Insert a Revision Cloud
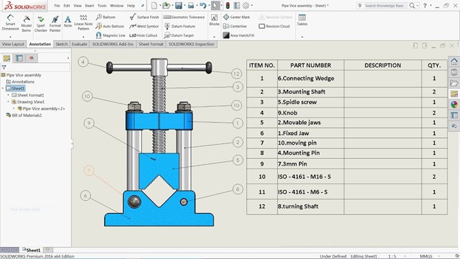This screenshot has width=460, height=259. click(x=274, y=26)
